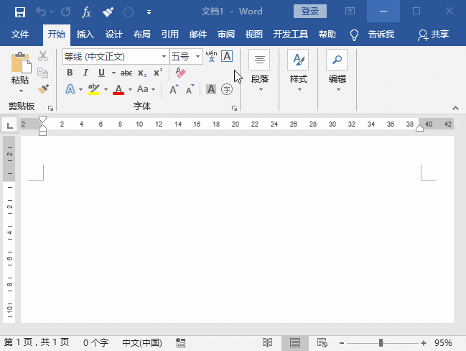Click the 登录 sign-in button

pyautogui.click(x=309, y=12)
